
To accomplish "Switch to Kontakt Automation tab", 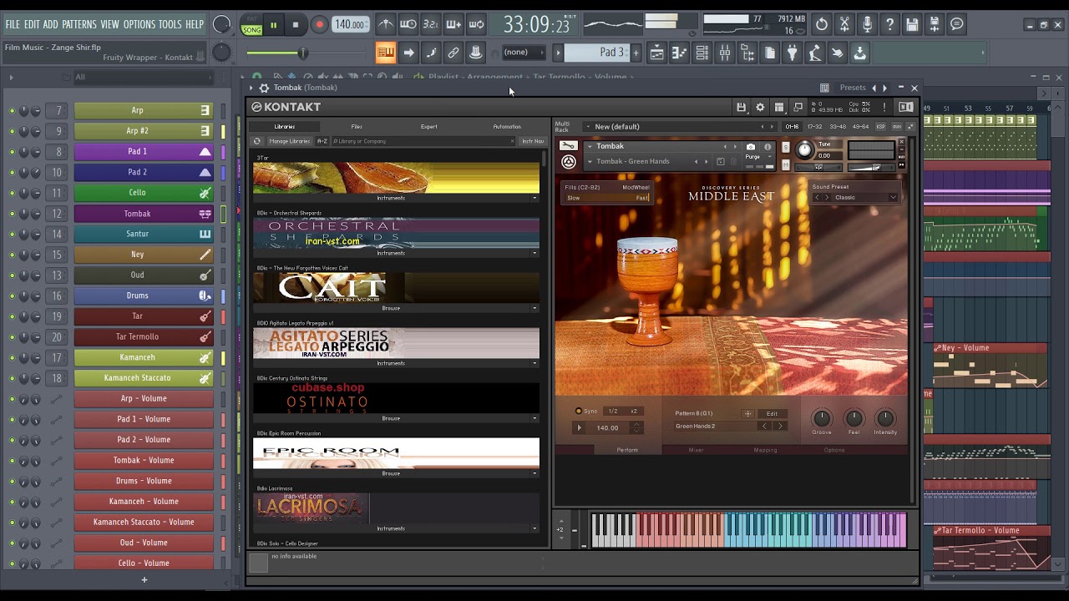I will click(507, 127).
